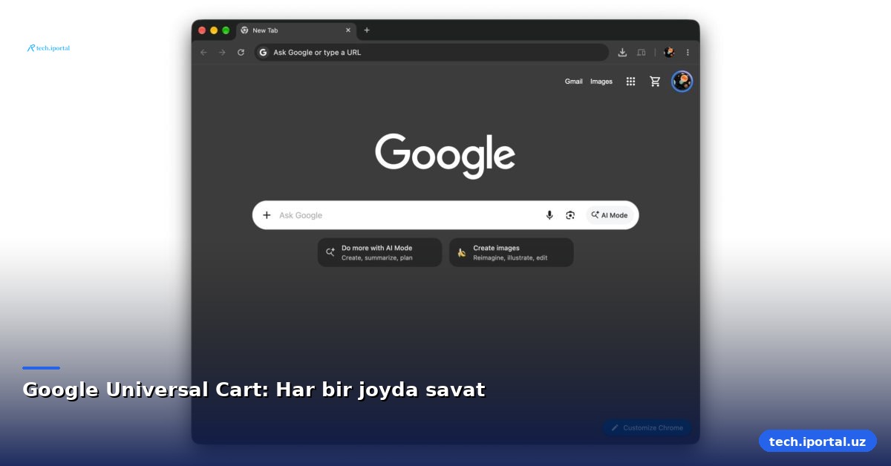Open the Google apps grid
891x466 pixels.
coord(630,82)
